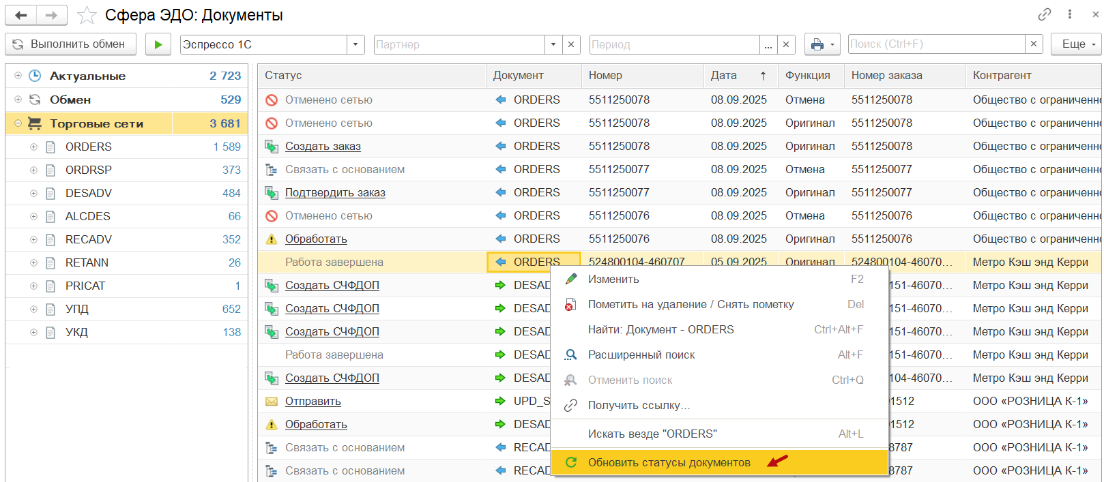The image size is (1104, 482).
Task: Go back with the left arrow button
Action: click(21, 15)
